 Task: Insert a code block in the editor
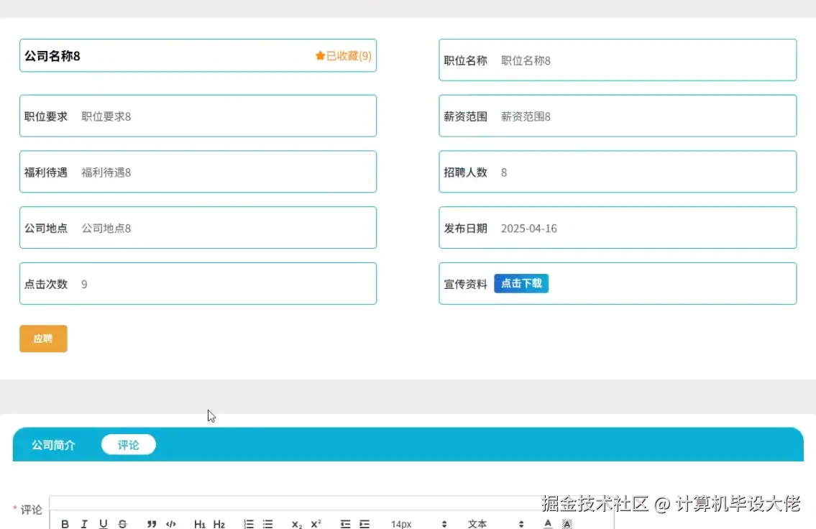tap(170, 523)
